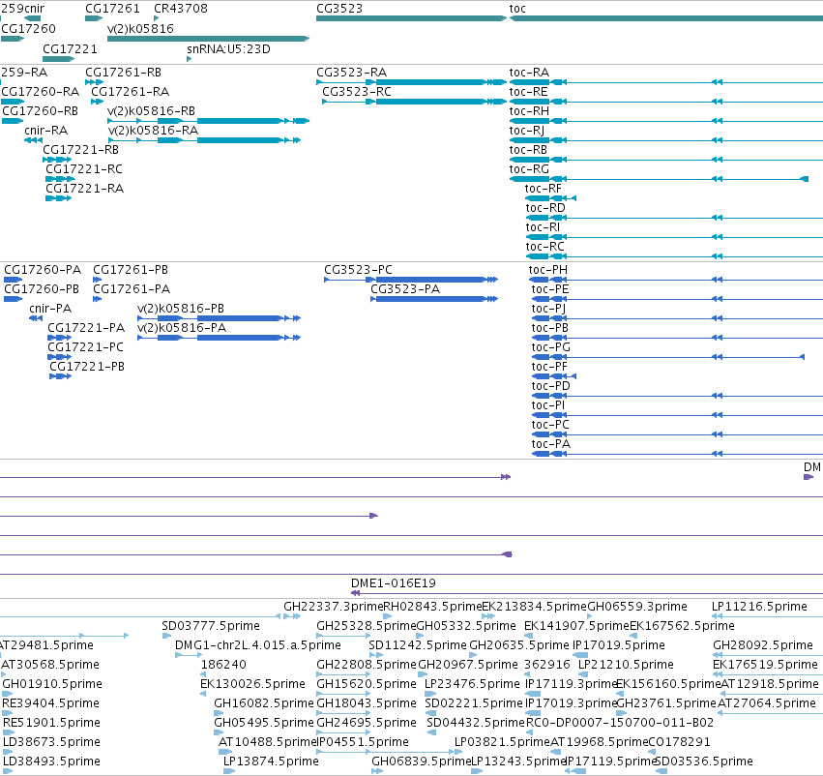Image resolution: width=823 pixels, height=776 pixels.
Task: Select the CG3523 gene bar
Action: click(x=411, y=18)
